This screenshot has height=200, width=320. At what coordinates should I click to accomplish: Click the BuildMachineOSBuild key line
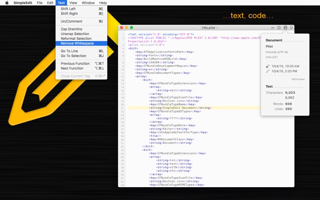coord(161,59)
